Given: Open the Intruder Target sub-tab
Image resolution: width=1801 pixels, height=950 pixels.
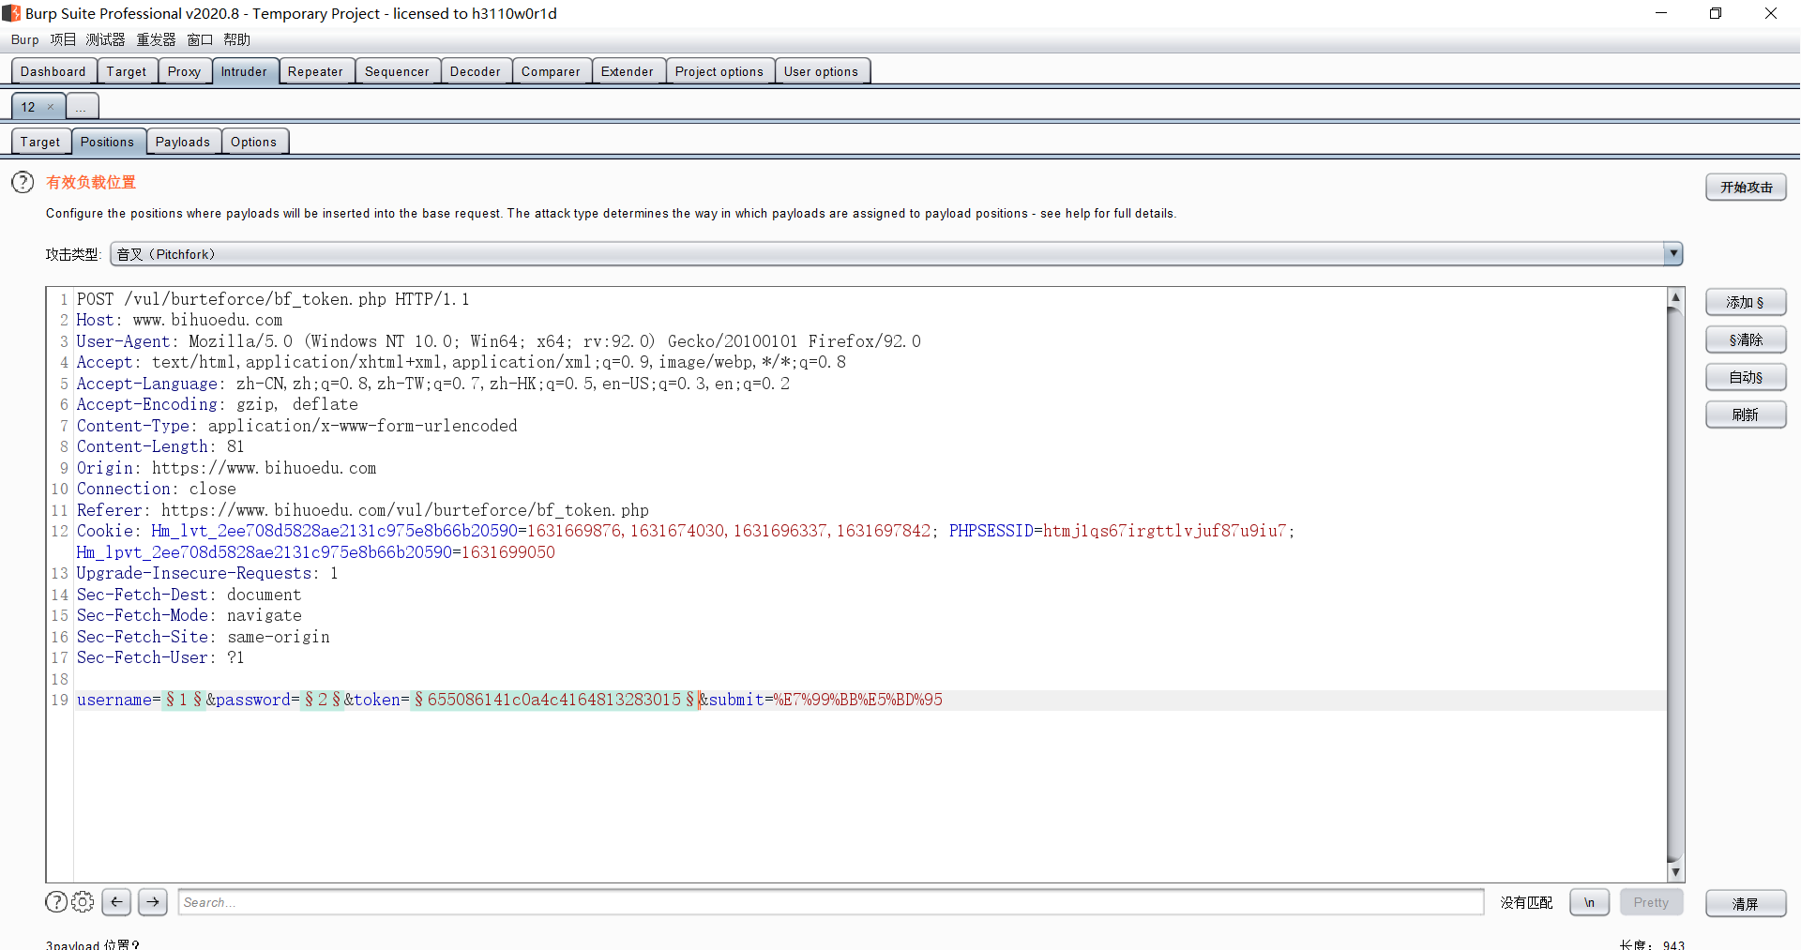Looking at the screenshot, I should pyautogui.click(x=40, y=142).
